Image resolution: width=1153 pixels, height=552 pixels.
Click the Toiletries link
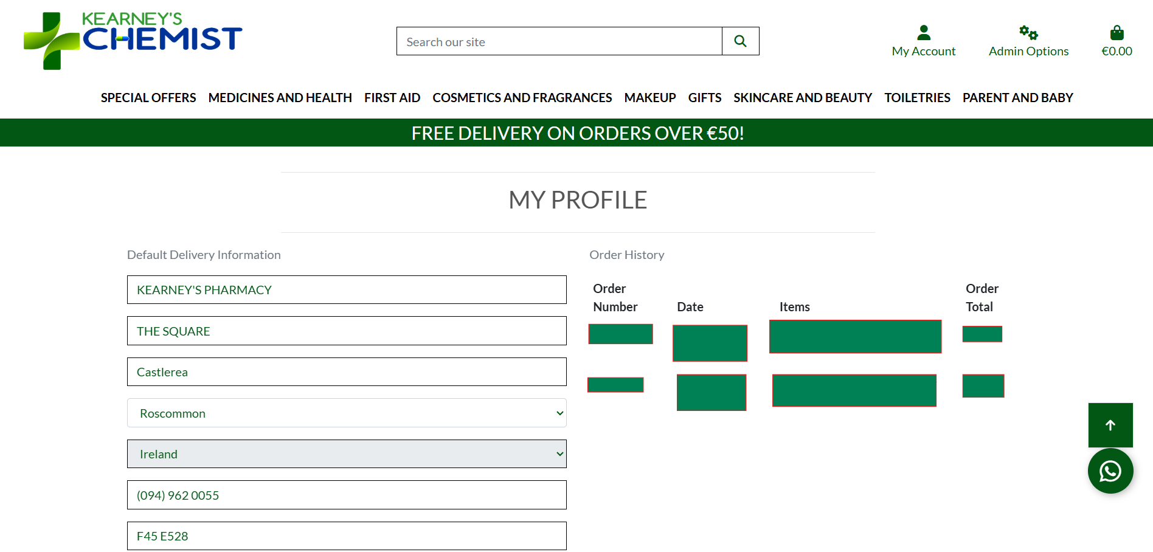[917, 98]
